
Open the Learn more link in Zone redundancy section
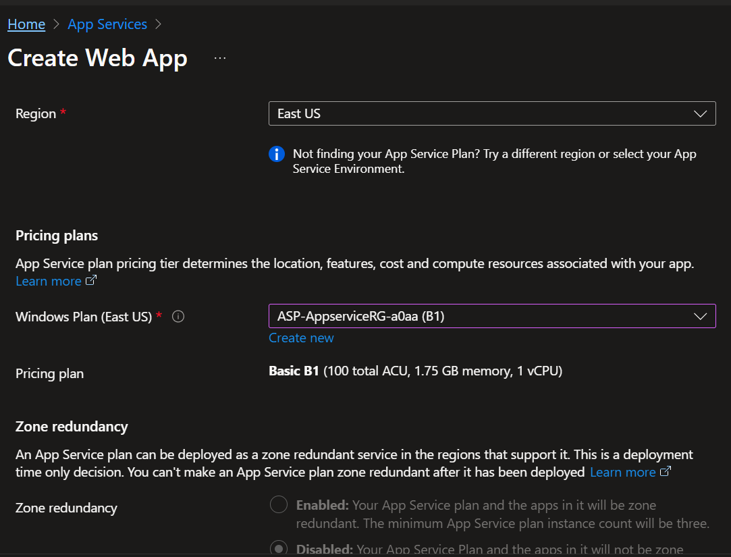pos(623,472)
